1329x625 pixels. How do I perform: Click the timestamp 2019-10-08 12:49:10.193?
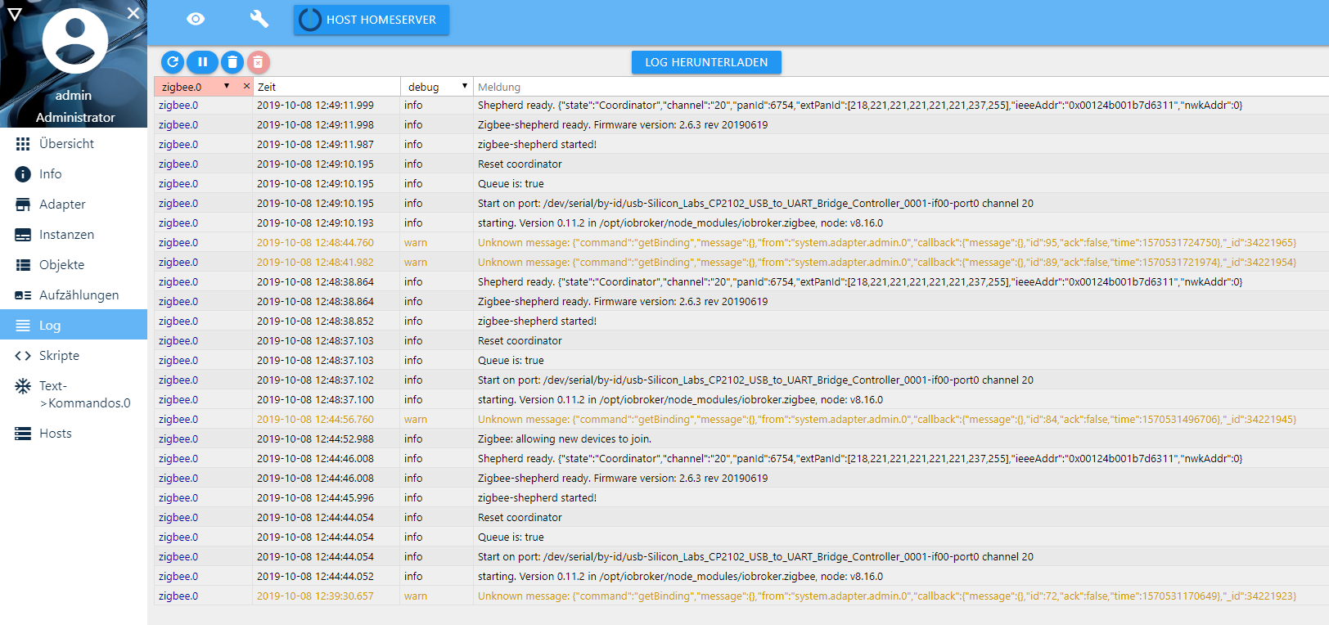tap(315, 223)
